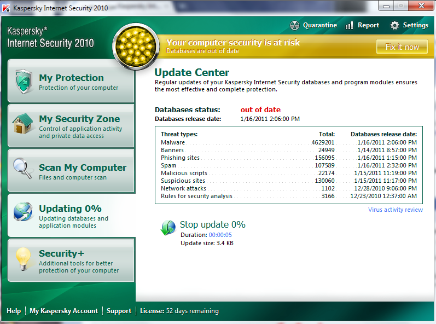This screenshot has height=324, width=436.
Task: Click the Report bar chart icon
Action: pos(349,25)
